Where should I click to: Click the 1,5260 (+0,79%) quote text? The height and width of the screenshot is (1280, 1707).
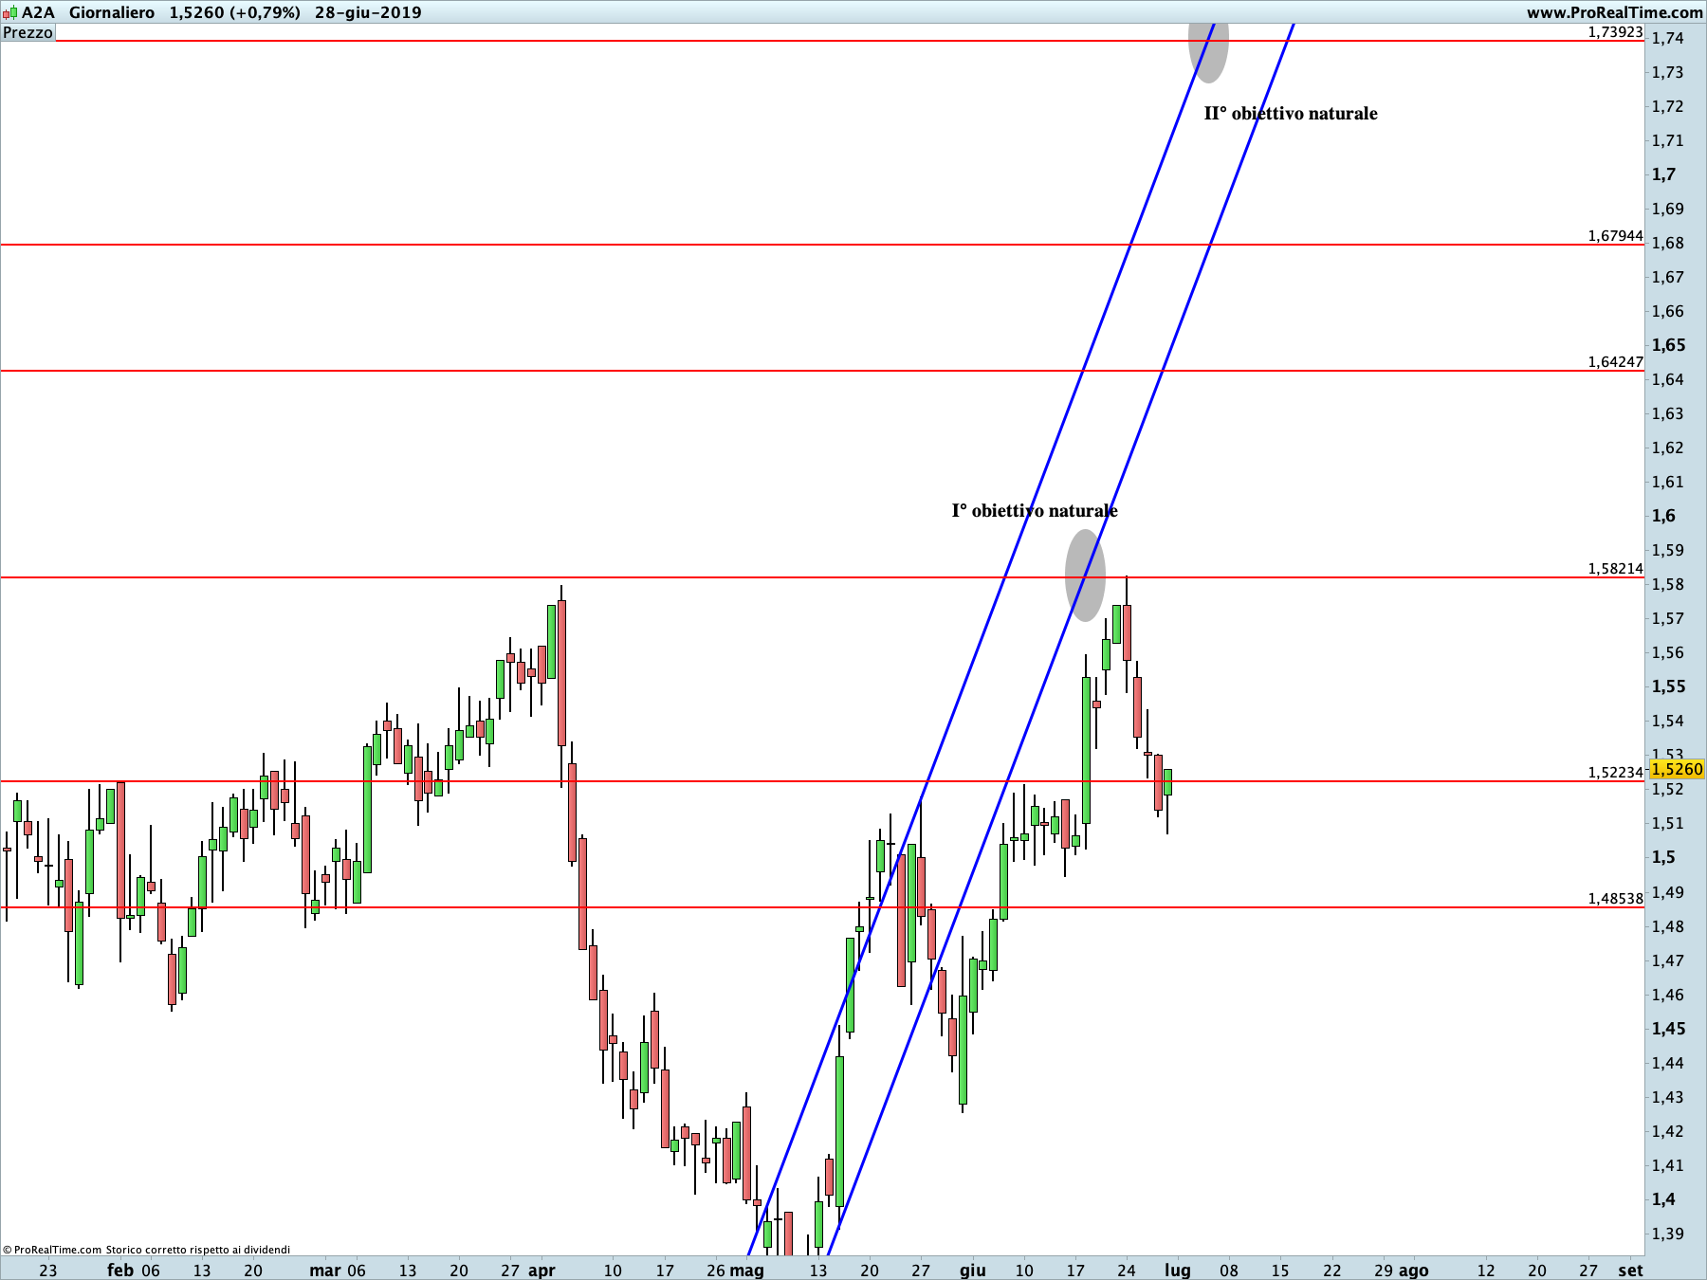click(x=235, y=12)
